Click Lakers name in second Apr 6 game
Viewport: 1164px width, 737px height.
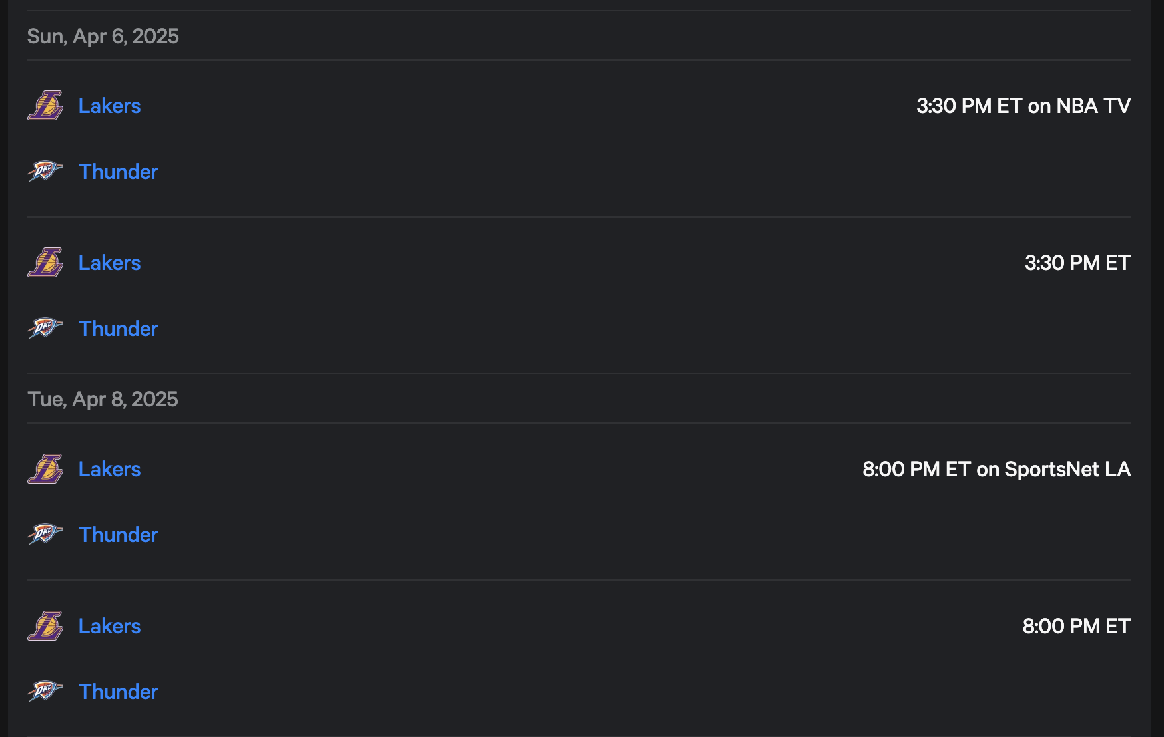coord(109,263)
